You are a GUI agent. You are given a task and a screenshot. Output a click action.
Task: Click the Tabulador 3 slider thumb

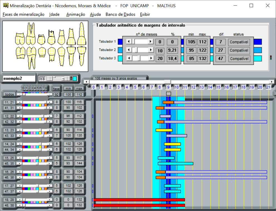tap(139, 58)
